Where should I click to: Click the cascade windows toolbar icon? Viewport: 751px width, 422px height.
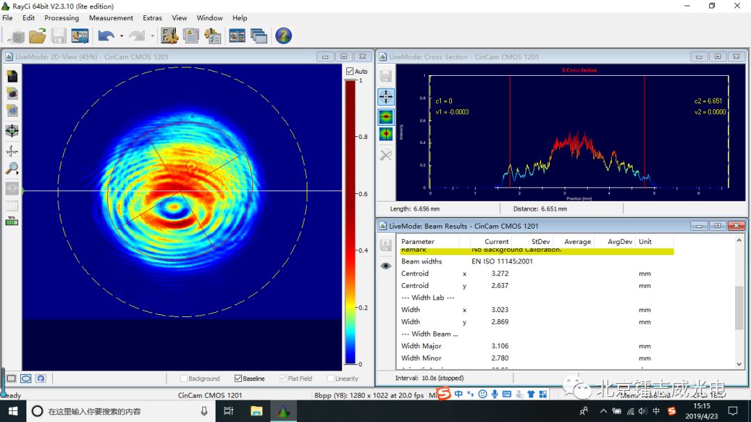tap(259, 36)
